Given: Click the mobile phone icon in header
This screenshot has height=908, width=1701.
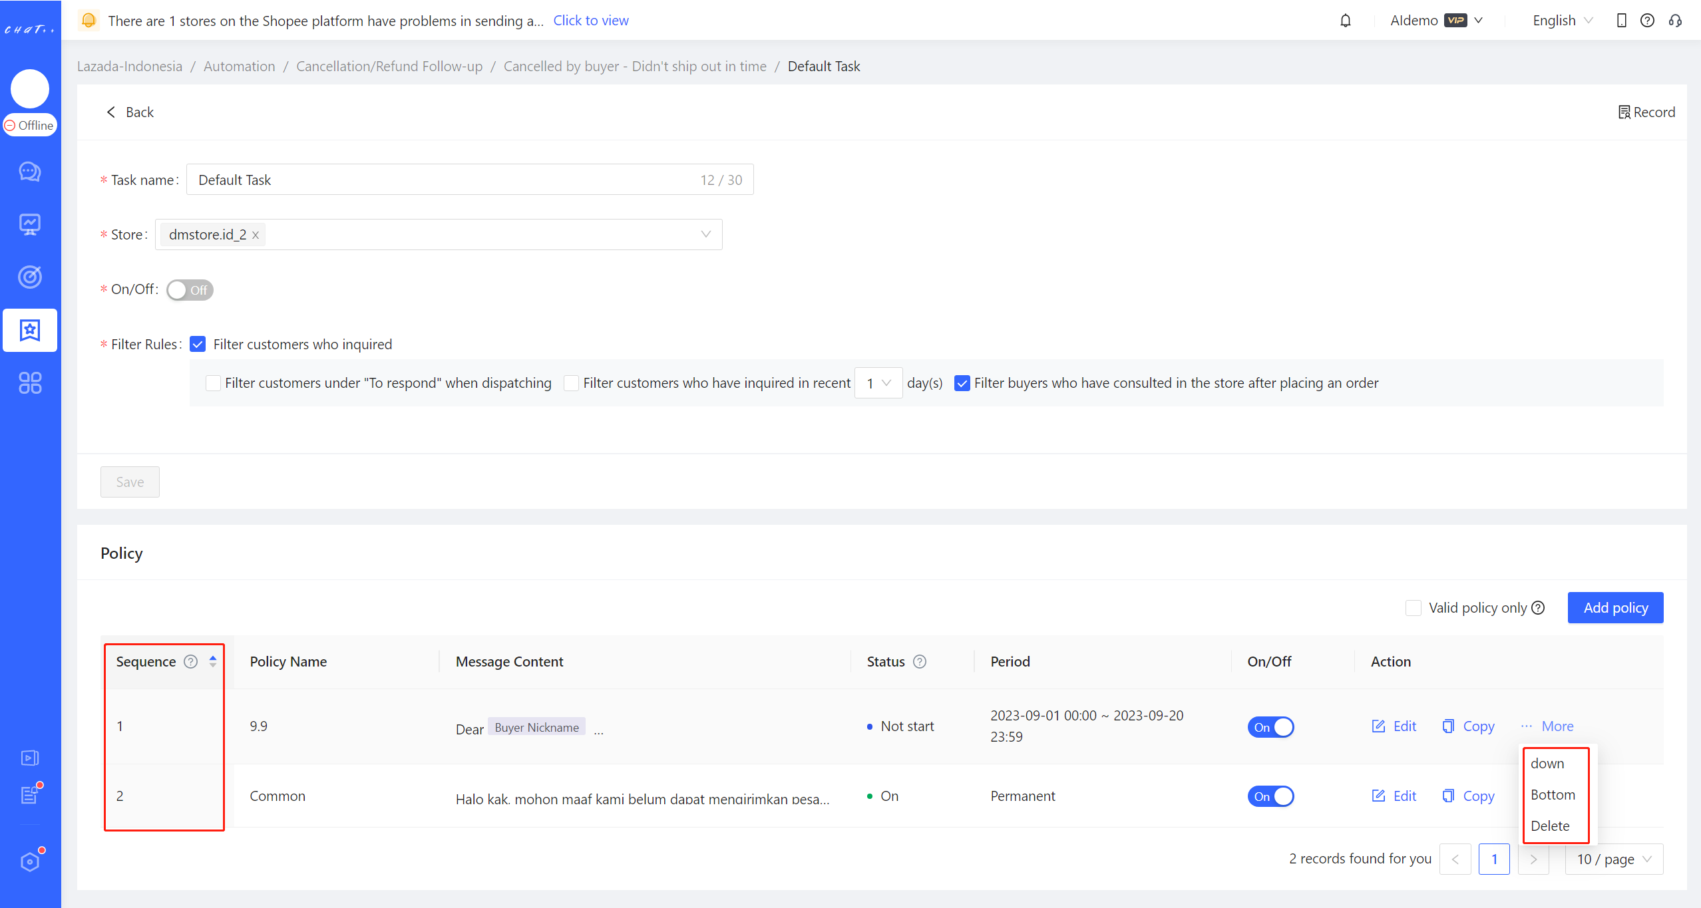Looking at the screenshot, I should pos(1622,21).
